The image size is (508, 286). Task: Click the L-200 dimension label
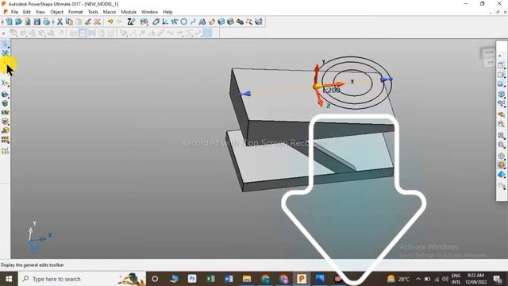coord(331,91)
